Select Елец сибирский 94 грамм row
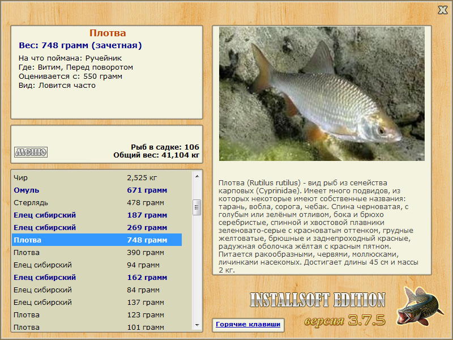 coord(97,265)
